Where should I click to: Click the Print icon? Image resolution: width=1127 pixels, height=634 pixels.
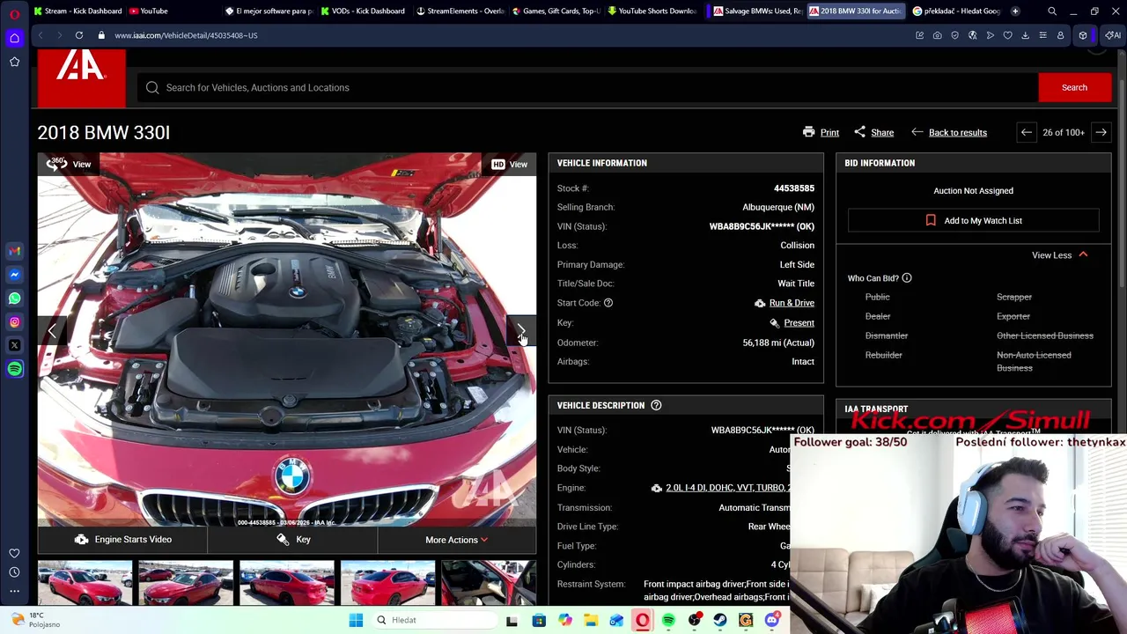[x=809, y=132]
